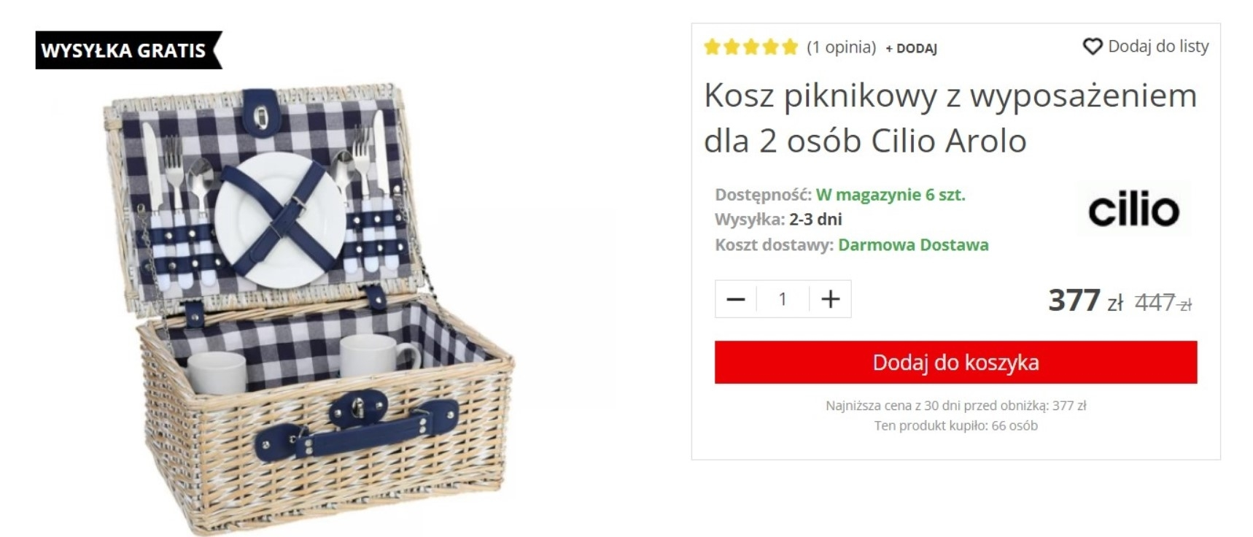Focus the quantity input field showing 1
The width and height of the screenshot is (1253, 537).
(783, 299)
